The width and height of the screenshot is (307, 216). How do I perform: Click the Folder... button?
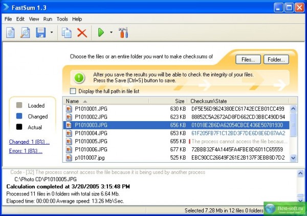coord(276,60)
